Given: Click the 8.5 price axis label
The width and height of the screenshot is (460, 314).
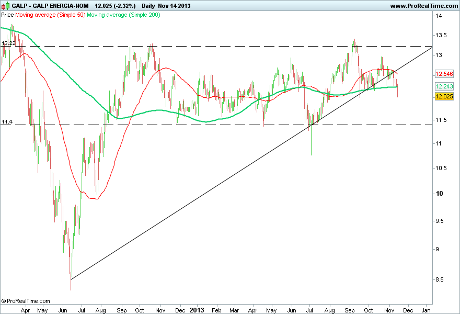Looking at the screenshot, I should [x=440, y=279].
